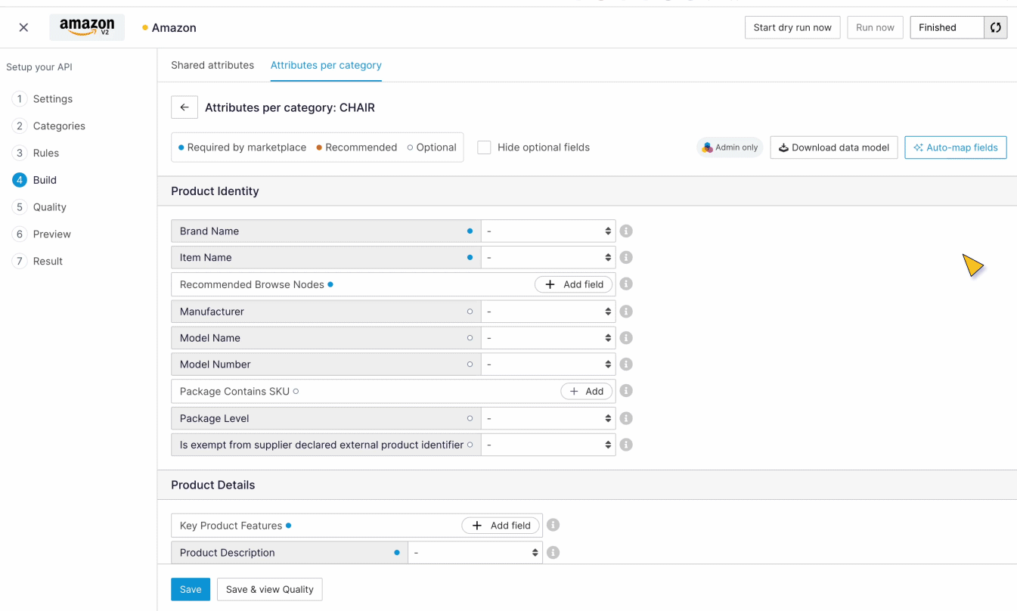Open info icon for Brand Name

pyautogui.click(x=626, y=231)
